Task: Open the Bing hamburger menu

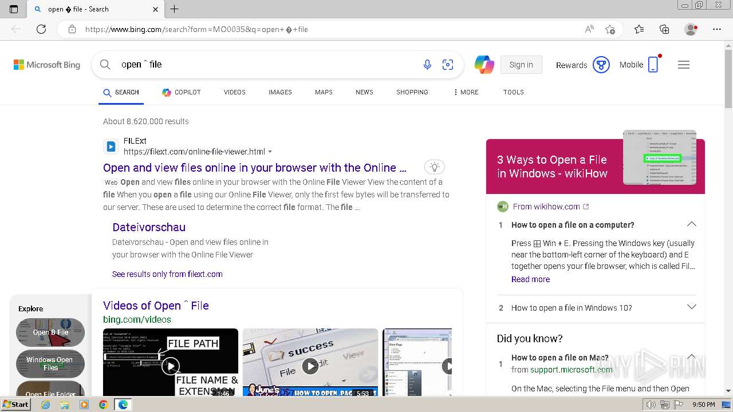Action: click(x=684, y=65)
